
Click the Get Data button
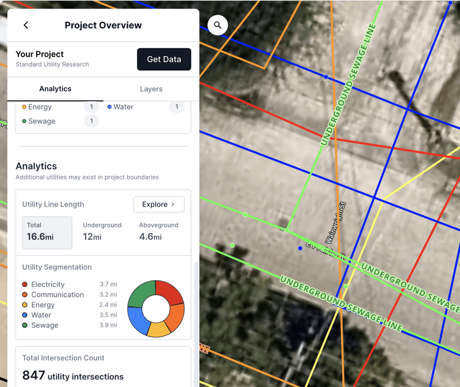click(x=164, y=59)
